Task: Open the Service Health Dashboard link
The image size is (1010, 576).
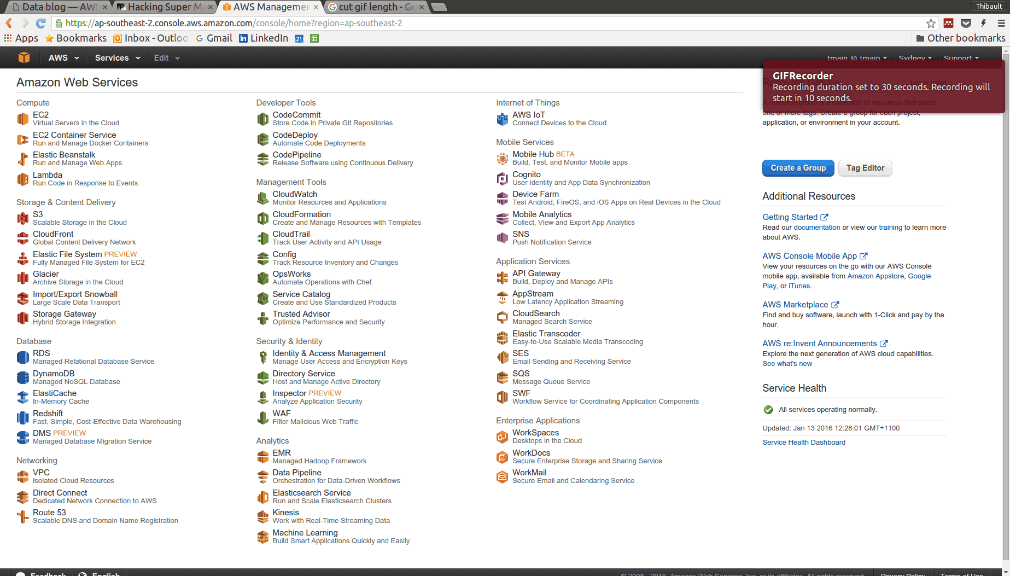Action: [x=803, y=443]
